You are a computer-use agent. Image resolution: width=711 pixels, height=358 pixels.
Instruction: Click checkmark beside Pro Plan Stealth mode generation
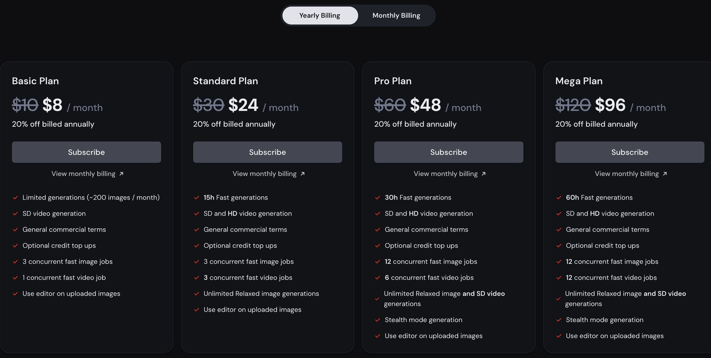377,320
